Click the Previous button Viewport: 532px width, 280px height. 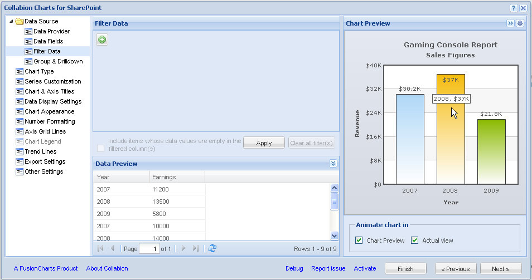point(456,269)
